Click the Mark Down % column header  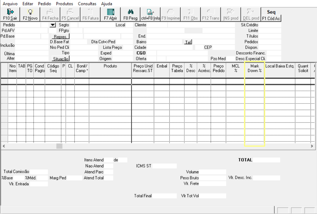(x=255, y=70)
